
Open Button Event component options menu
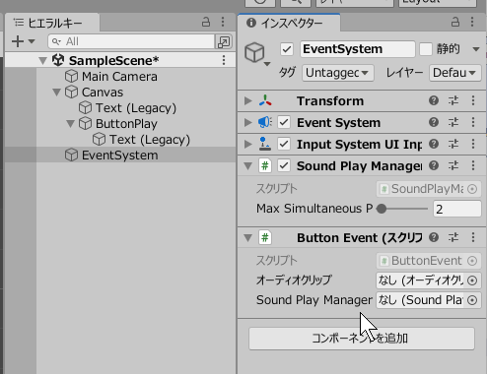[473, 237]
